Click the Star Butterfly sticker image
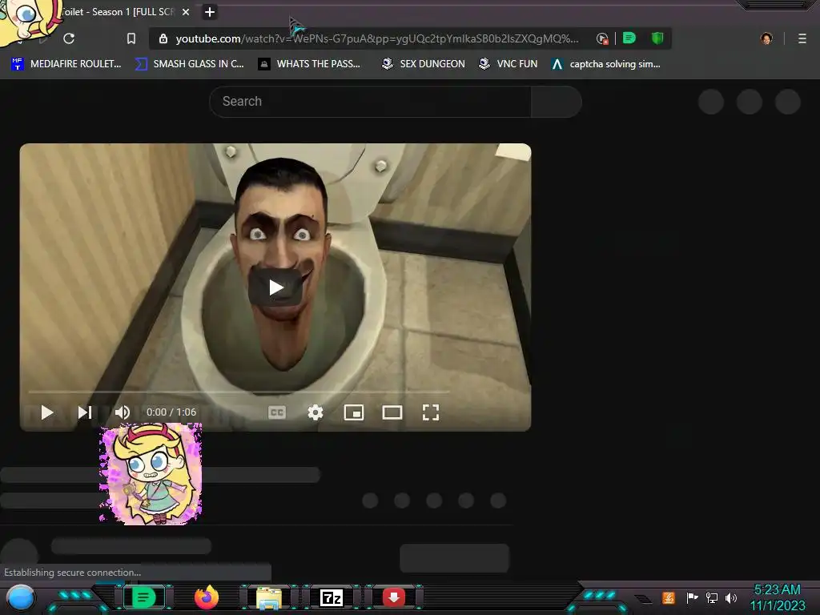This screenshot has width=820, height=615. 151,474
